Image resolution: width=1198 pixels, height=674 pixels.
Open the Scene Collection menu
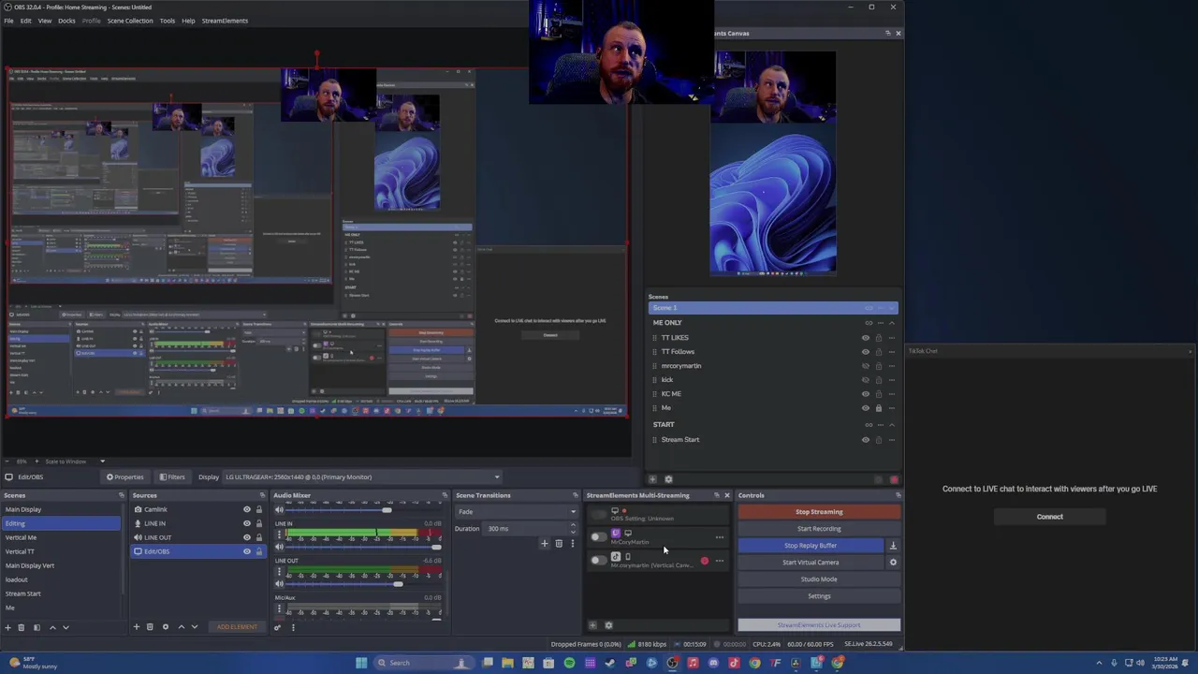pos(130,21)
